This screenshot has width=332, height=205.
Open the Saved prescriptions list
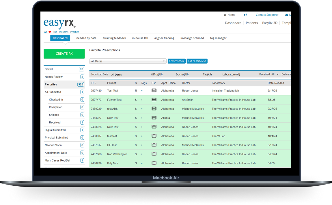point(64,69)
